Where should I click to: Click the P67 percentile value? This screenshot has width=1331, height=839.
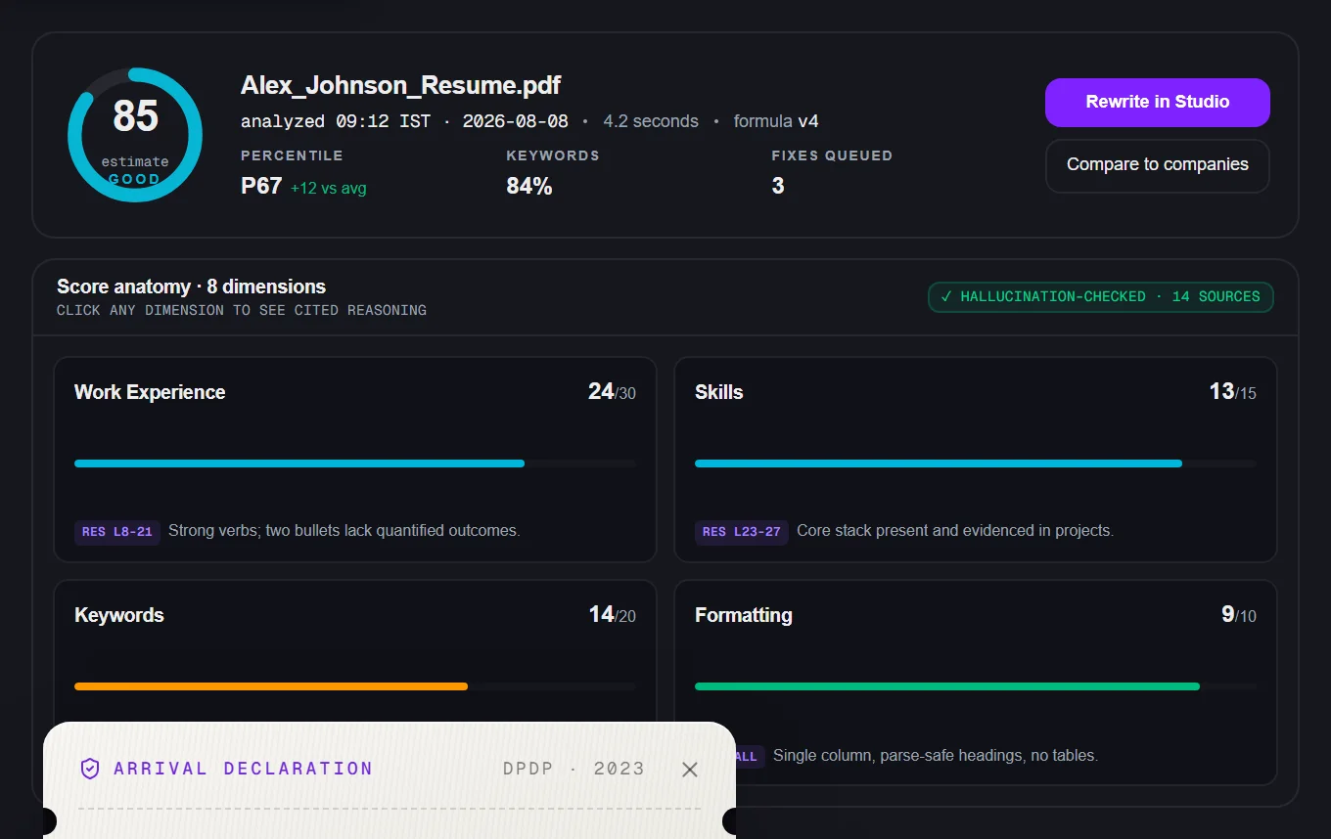pyautogui.click(x=261, y=186)
